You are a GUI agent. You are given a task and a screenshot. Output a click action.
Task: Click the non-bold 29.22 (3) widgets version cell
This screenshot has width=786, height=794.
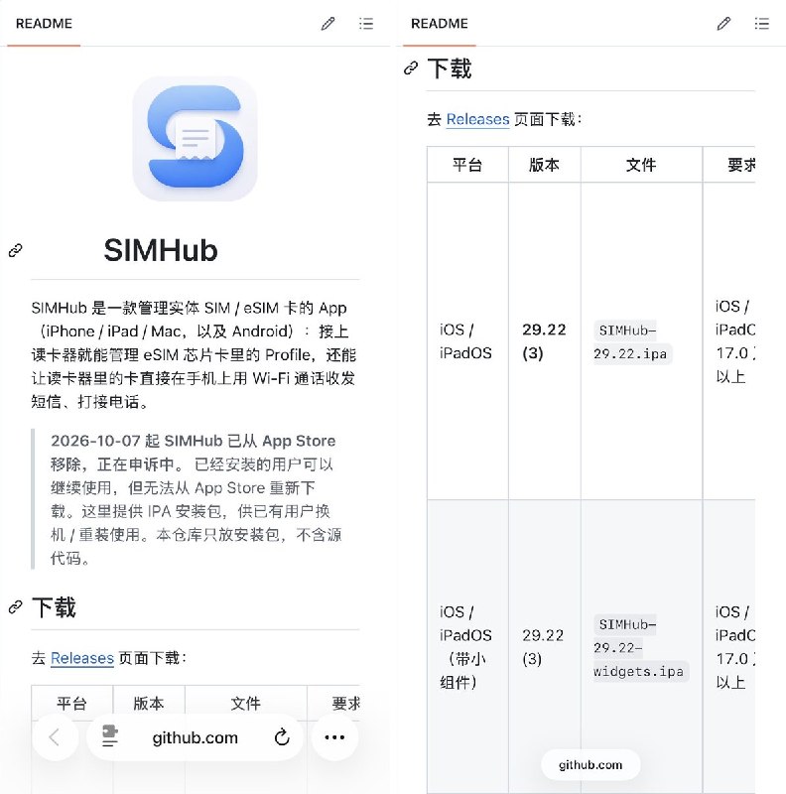[543, 647]
